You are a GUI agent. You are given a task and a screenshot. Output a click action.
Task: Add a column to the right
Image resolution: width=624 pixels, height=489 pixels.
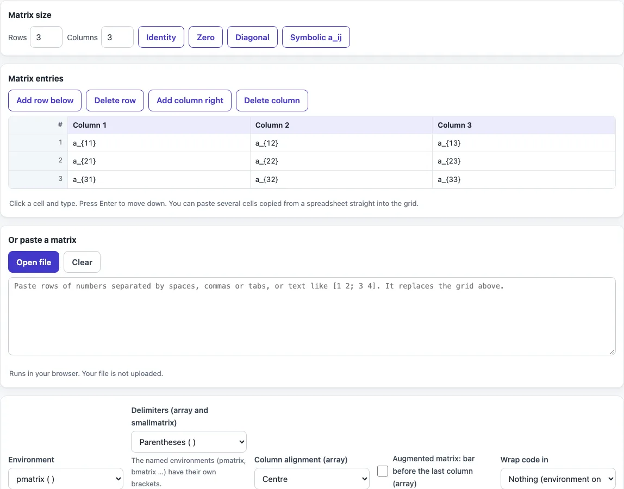pos(190,101)
